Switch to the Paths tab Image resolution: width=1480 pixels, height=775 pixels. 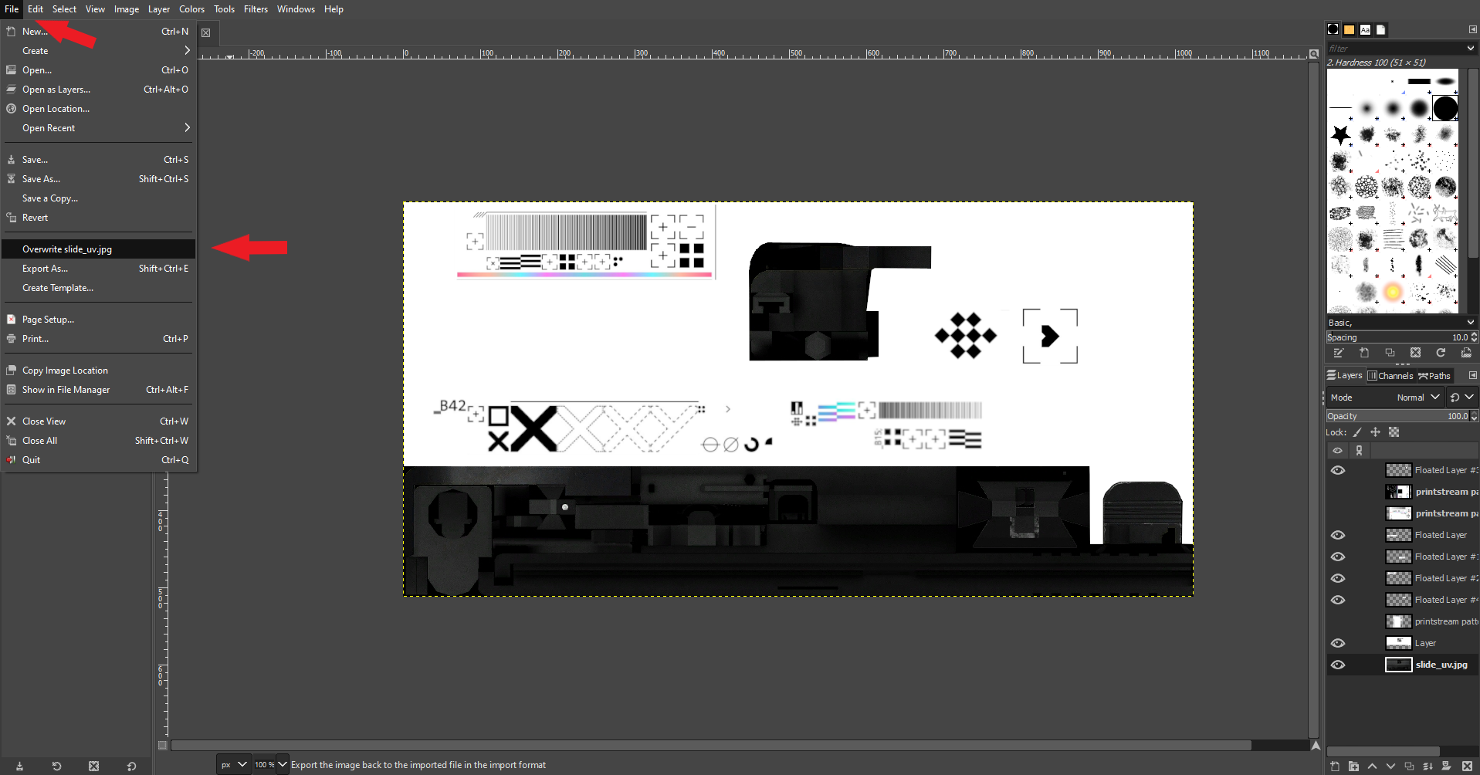1435,376
